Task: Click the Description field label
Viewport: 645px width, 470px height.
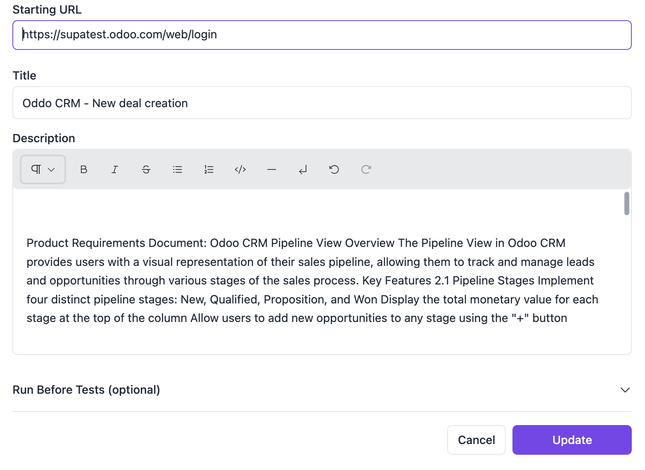Action: point(44,139)
